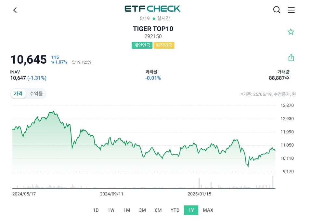This screenshot has width=312, height=223.
Task: Open the hamburger menu
Action: point(291,10)
